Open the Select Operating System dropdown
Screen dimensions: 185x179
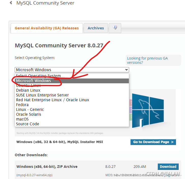pyautogui.click(x=72, y=70)
